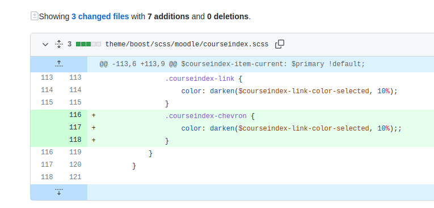Image resolution: width=434 pixels, height=208 pixels.
Task: Select added line number 118
Action: click(x=75, y=140)
